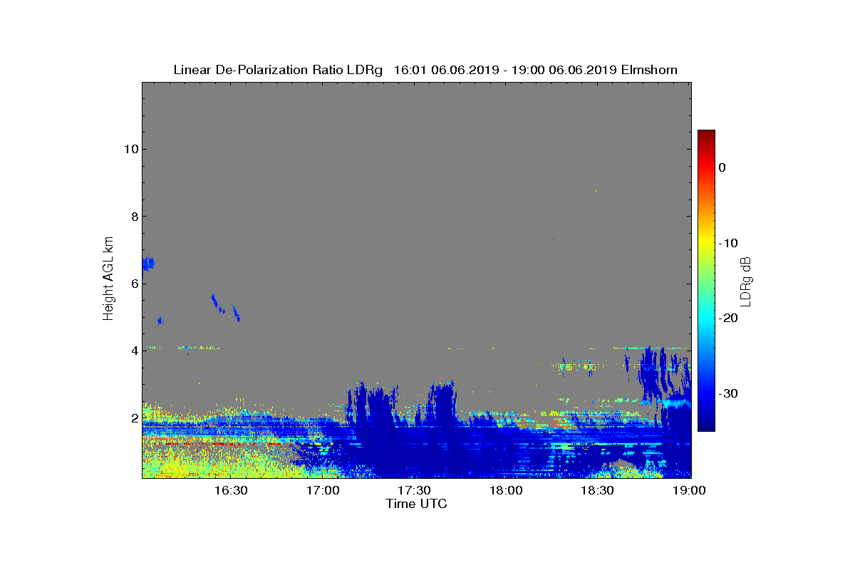Select the 'Height AGL km' axis label
This screenshot has width=855, height=570.
click(x=108, y=279)
